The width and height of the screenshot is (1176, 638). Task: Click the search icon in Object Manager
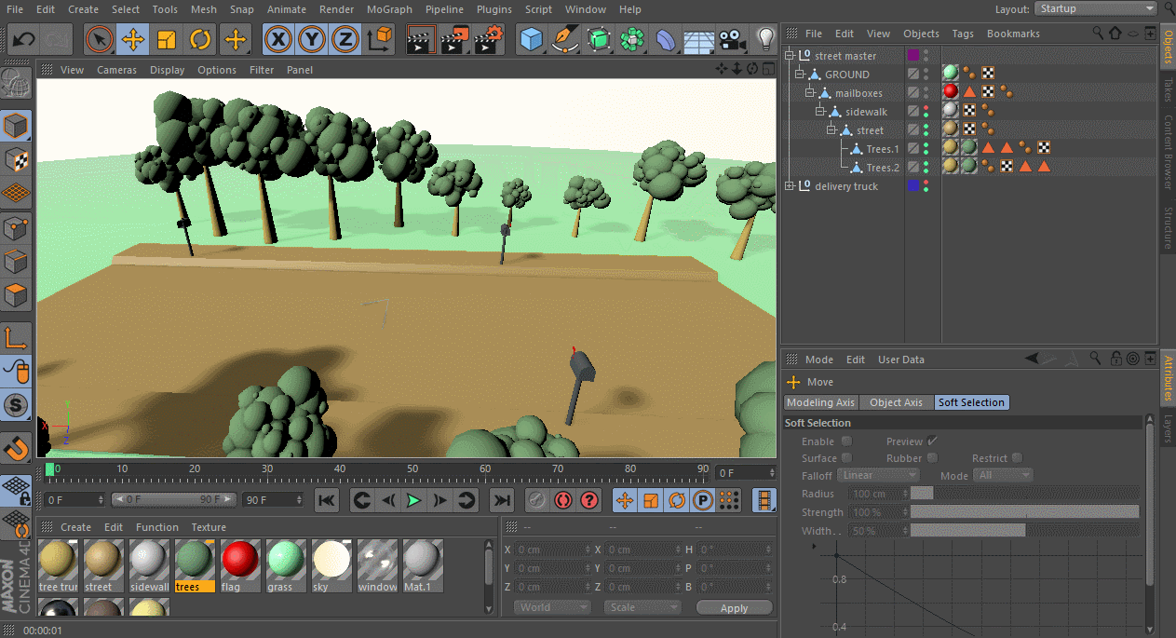pyautogui.click(x=1098, y=34)
